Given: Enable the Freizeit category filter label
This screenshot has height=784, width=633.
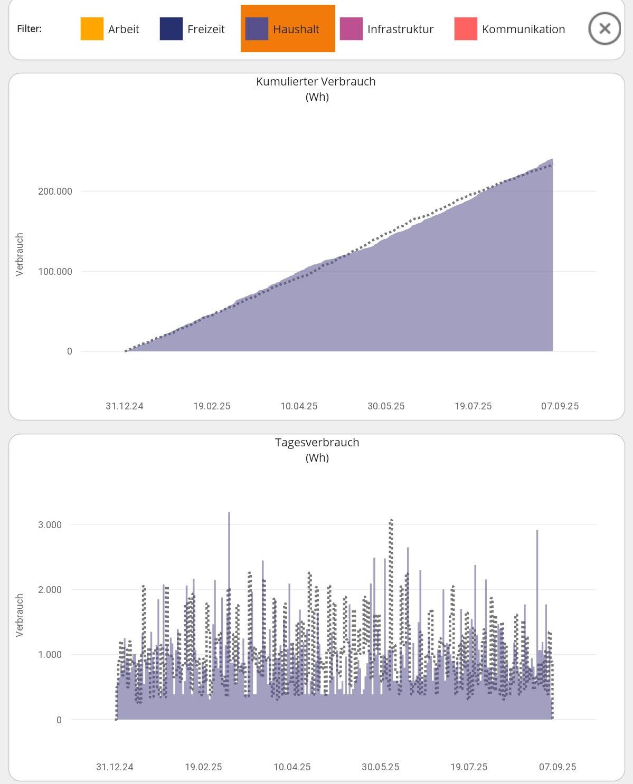Looking at the screenshot, I should click(206, 30).
